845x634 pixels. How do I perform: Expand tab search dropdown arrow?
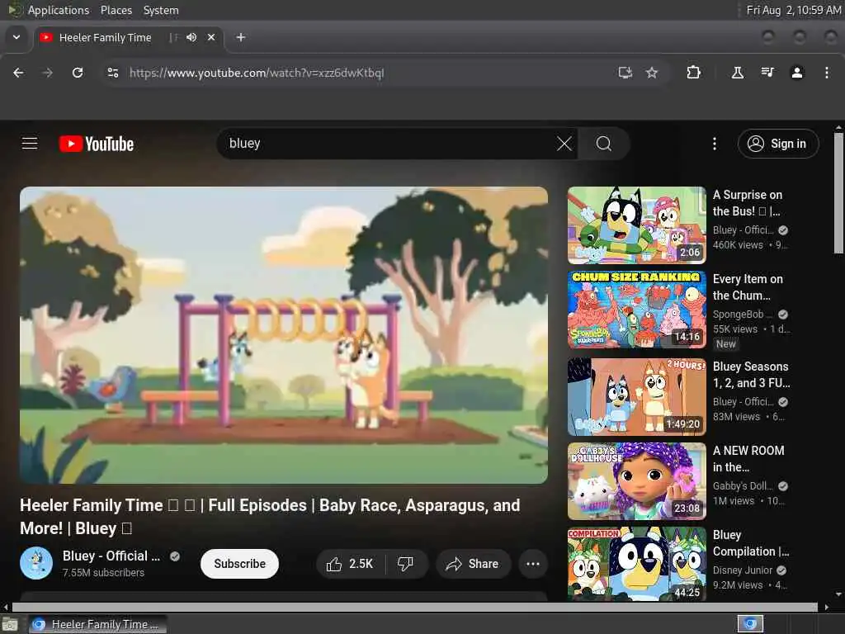coord(17,37)
